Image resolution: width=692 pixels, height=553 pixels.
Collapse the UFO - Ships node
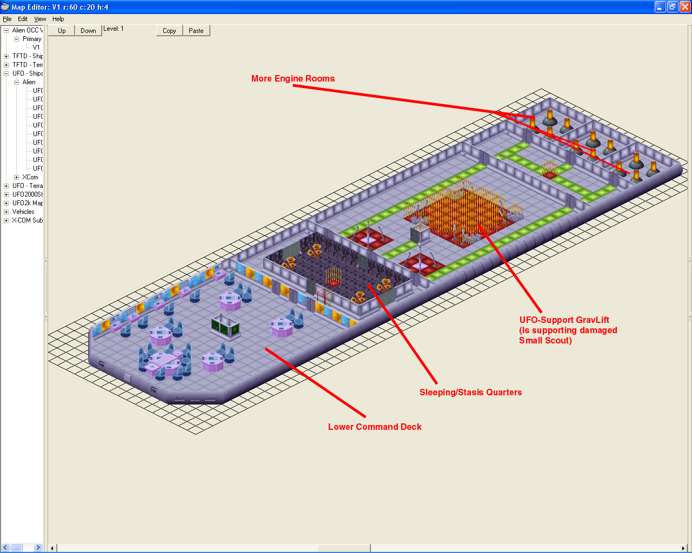[6, 73]
